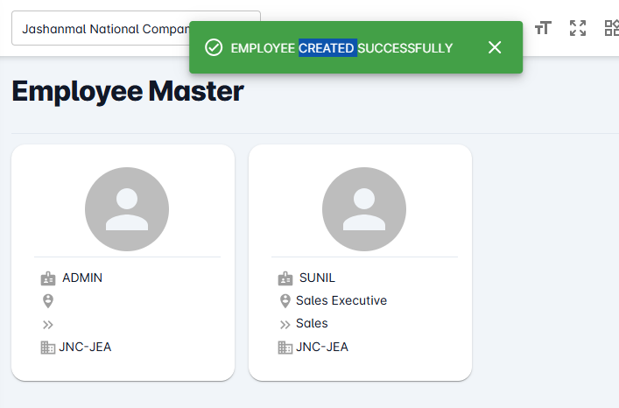Open the apps grid icon at top right
619x408 pixels.
pos(611,28)
